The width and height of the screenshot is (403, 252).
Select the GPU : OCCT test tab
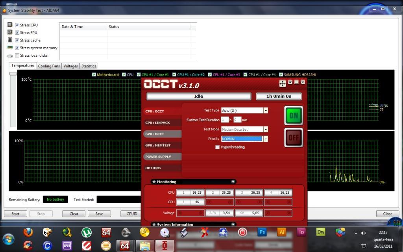pos(163,134)
